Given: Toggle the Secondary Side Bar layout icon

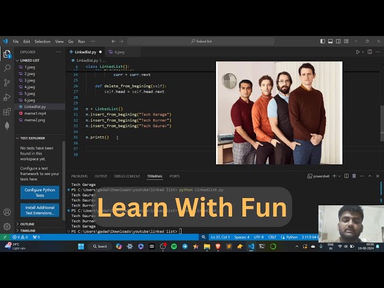Looking at the screenshot, I should pos(338,41).
